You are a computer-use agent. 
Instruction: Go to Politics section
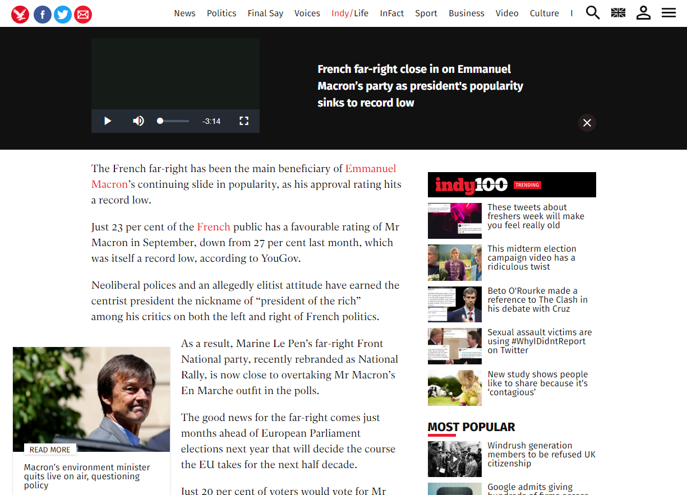click(x=222, y=13)
